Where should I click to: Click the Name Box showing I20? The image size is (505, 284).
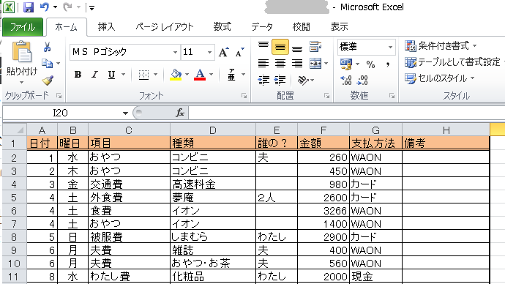tap(61, 113)
